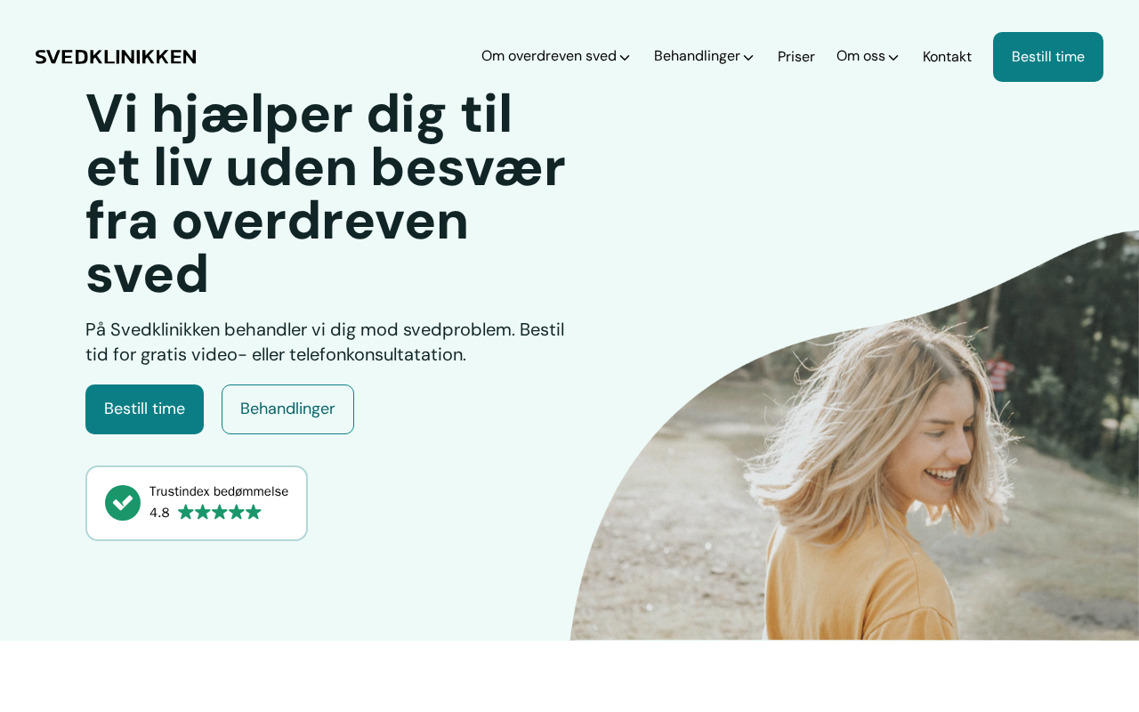Open the Kontakt page link
The height and width of the screenshot is (712, 1139).
(x=947, y=57)
